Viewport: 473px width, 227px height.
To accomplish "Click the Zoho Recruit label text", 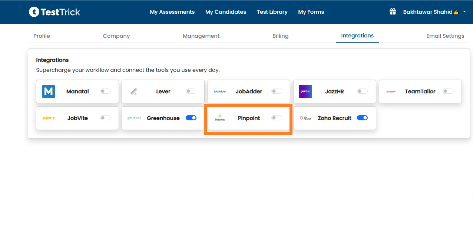I will coord(334,118).
